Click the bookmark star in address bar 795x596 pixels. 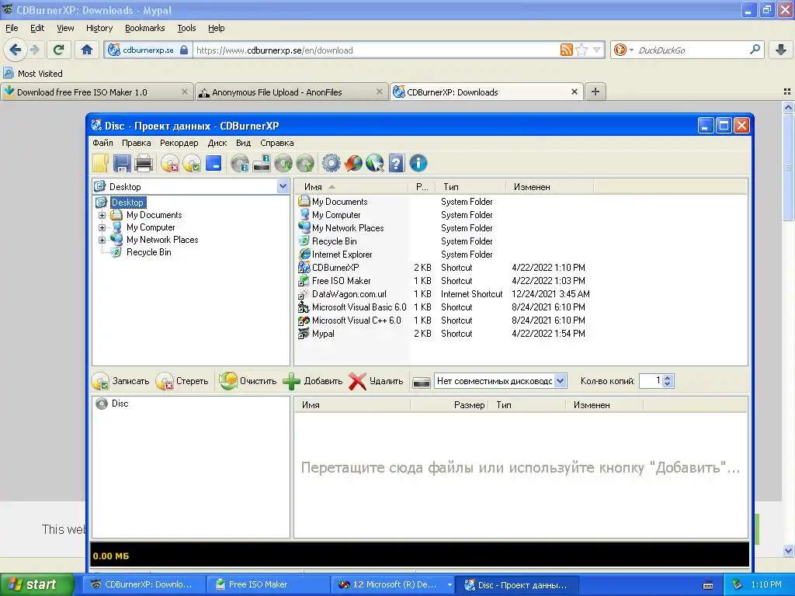pos(581,50)
